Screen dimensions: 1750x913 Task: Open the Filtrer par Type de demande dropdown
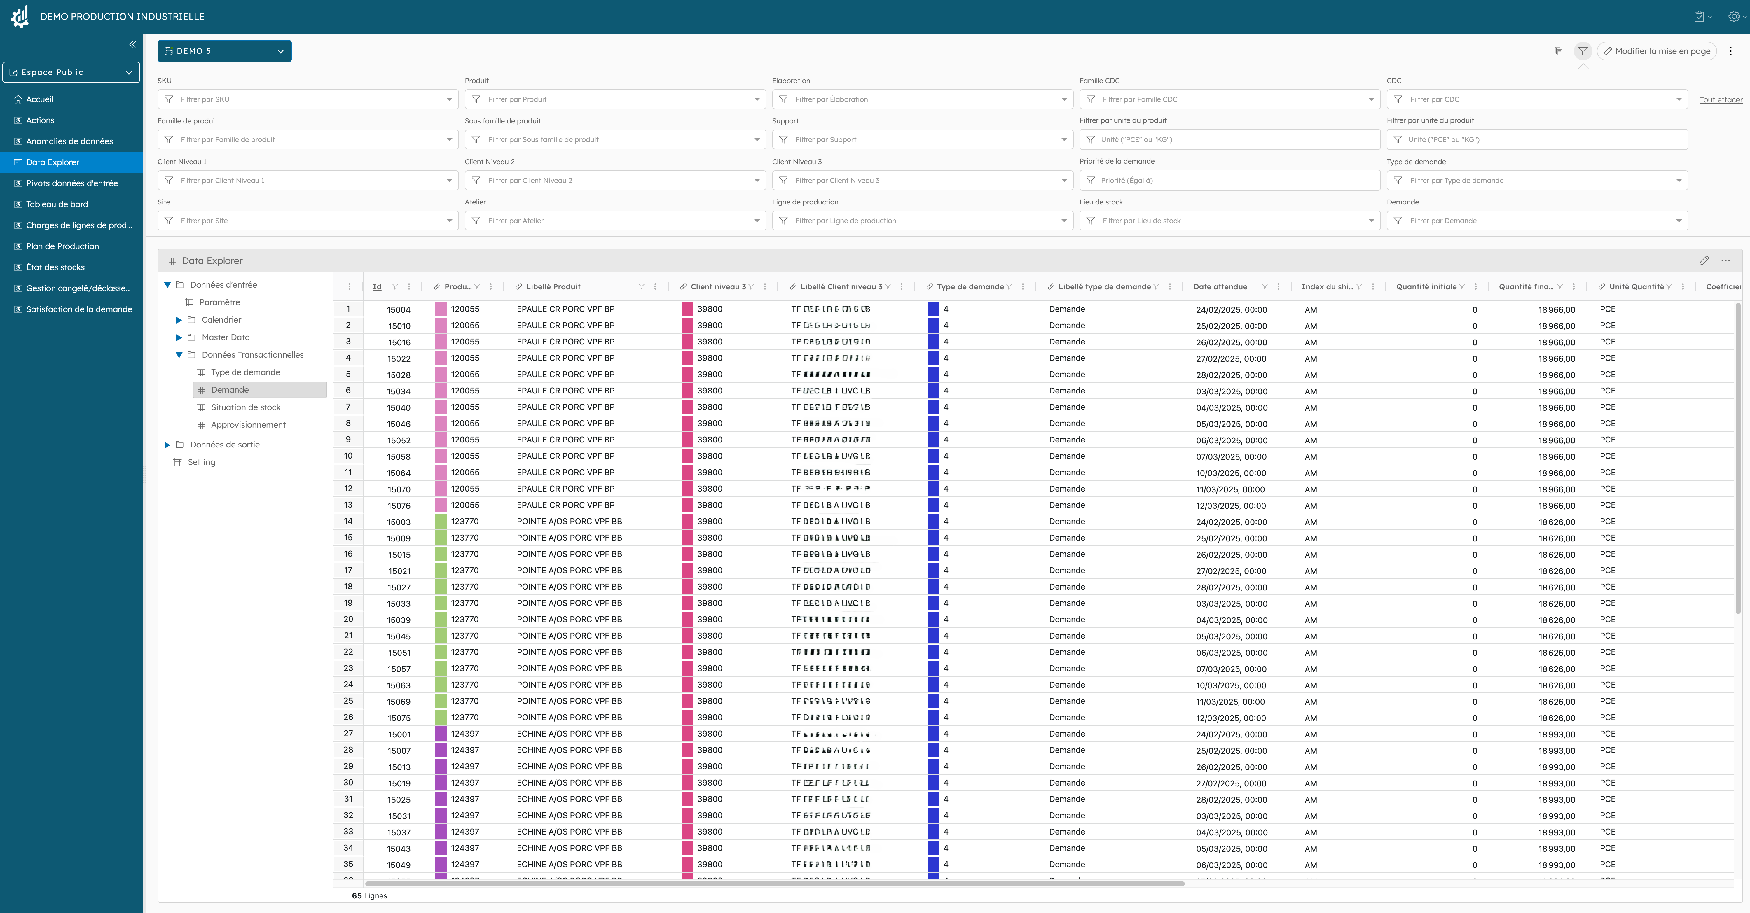coord(1537,180)
